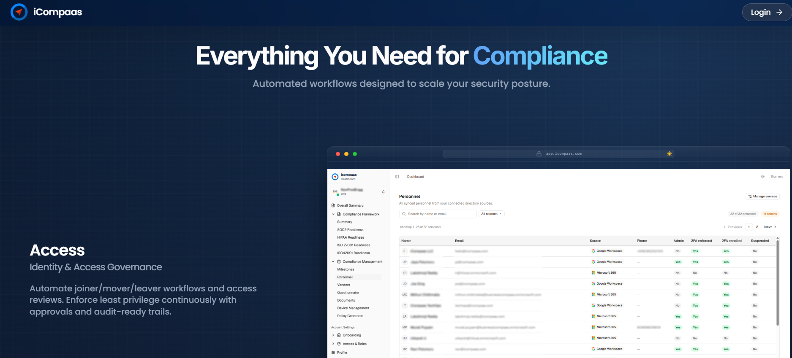The width and height of the screenshot is (792, 358).
Task: Click the Manage sources button
Action: pyautogui.click(x=762, y=196)
